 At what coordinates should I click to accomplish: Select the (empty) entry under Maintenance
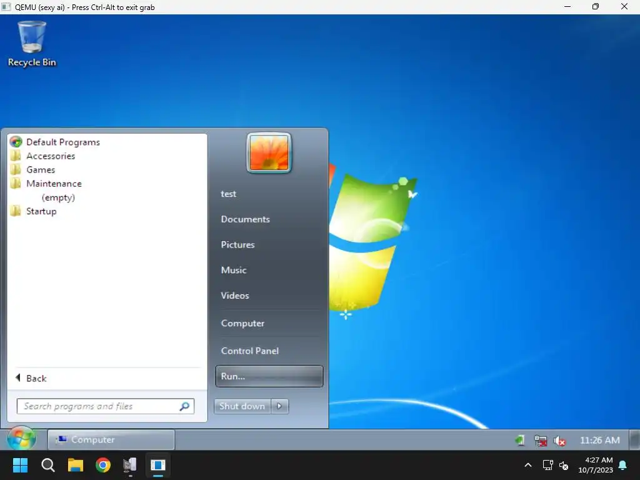(58, 197)
